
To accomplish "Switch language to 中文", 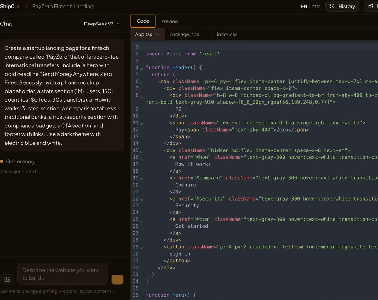I will [316, 6].
